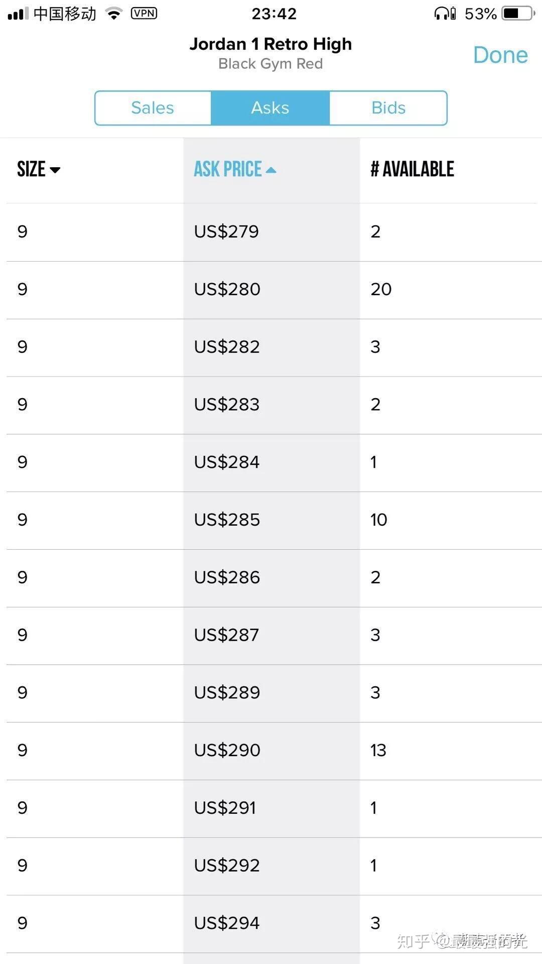Switch to the Sales tab
Screen dimensions: 542x964
[153, 107]
